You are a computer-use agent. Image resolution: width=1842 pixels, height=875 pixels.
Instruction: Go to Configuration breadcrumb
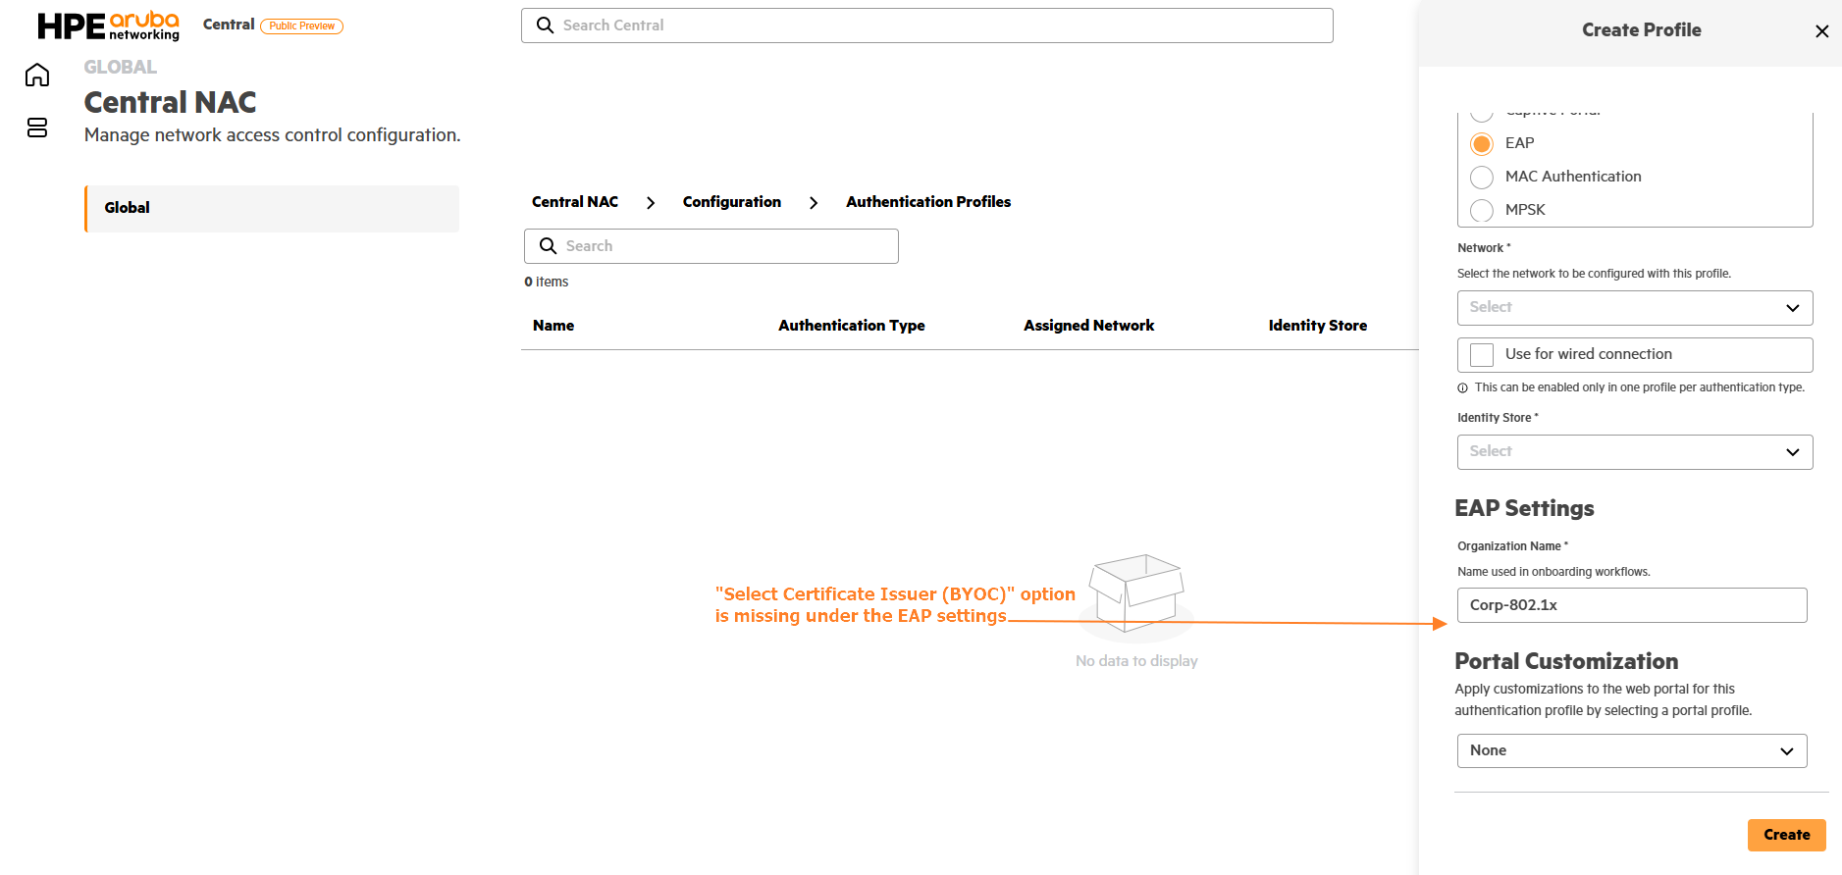(732, 202)
